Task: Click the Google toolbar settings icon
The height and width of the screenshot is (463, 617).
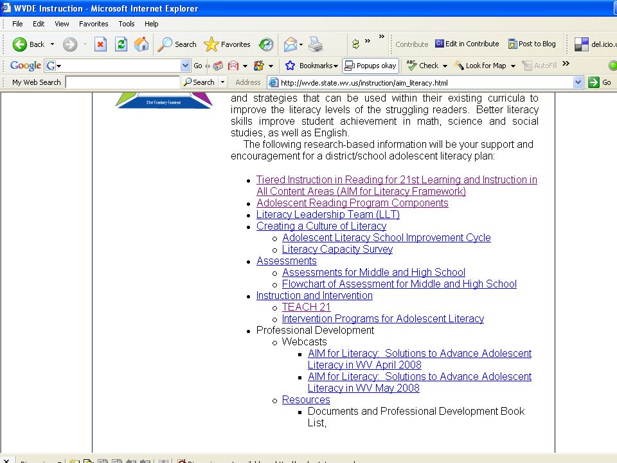Action: point(258,66)
